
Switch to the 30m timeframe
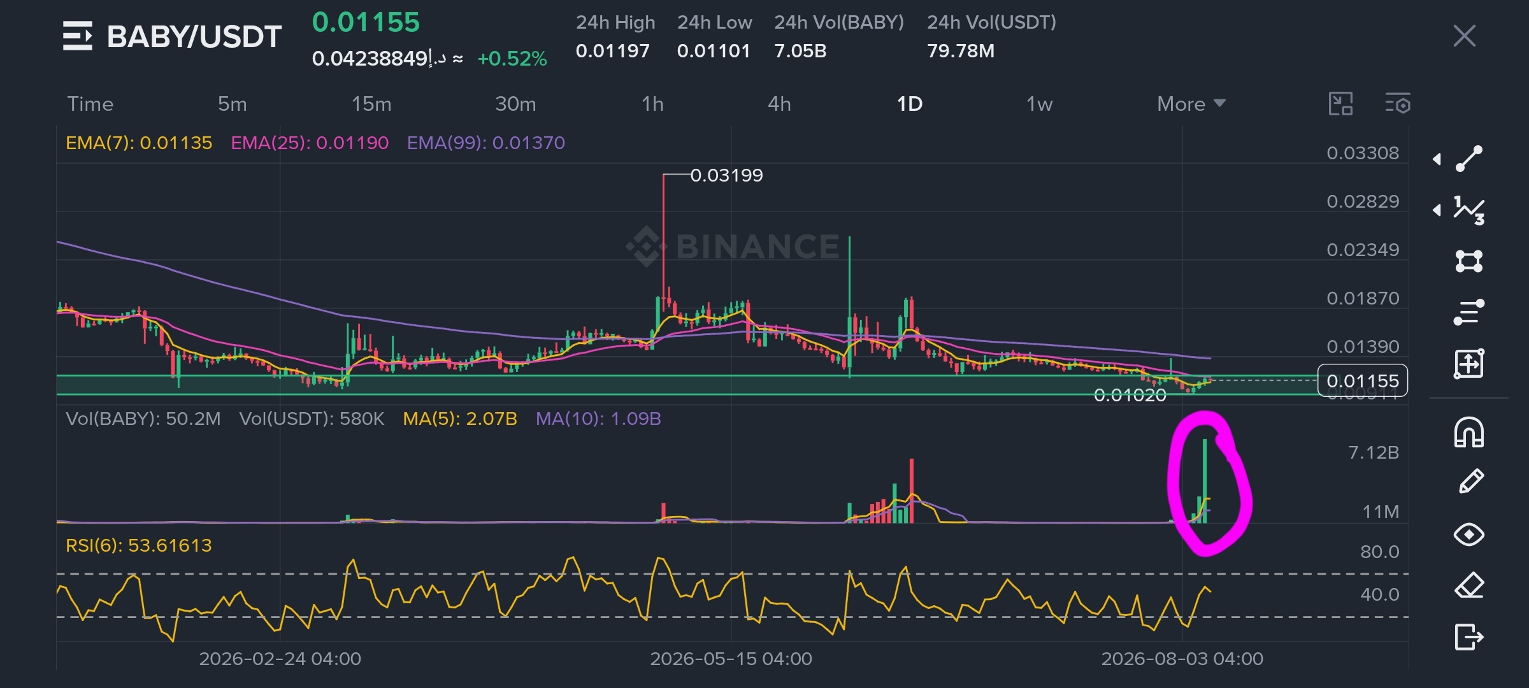click(515, 104)
